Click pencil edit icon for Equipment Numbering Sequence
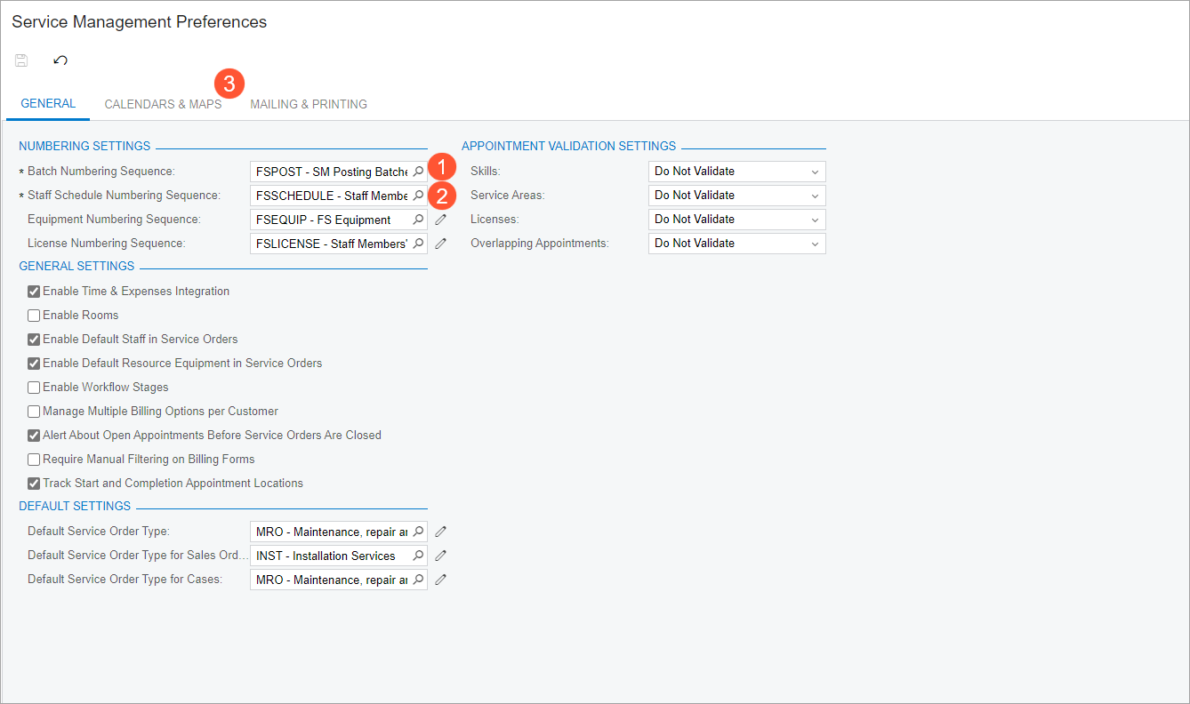The image size is (1190, 704). (x=440, y=220)
